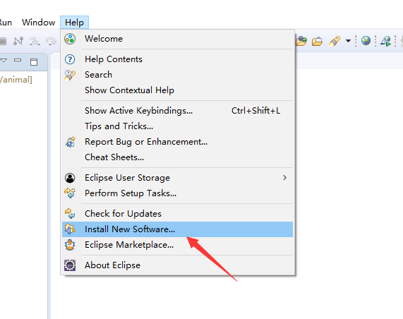The height and width of the screenshot is (319, 403).
Task: Choose Search in Help menu
Action: pos(177,75)
